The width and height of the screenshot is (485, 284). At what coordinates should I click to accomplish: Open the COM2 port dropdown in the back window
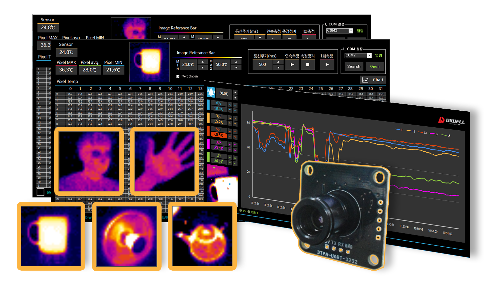(x=351, y=31)
